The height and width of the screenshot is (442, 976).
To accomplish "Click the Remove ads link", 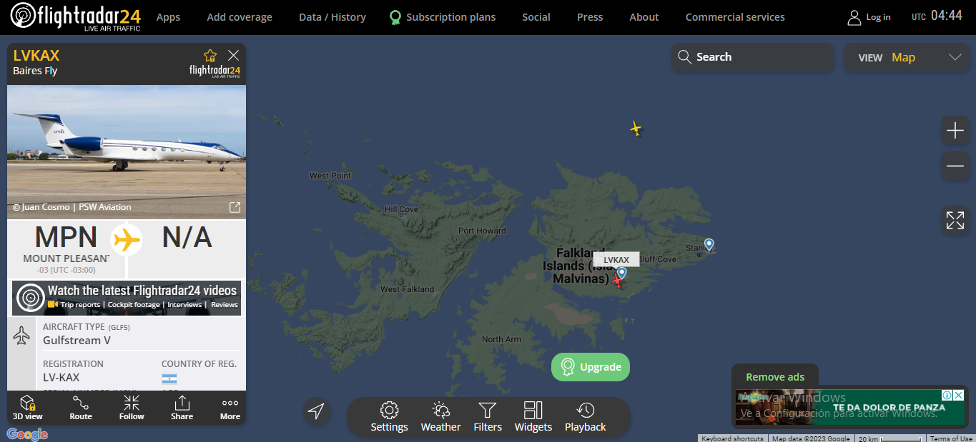I will (x=775, y=377).
